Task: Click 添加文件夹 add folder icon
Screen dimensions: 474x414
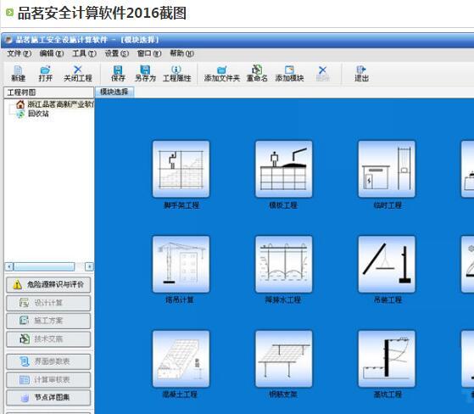Action: (x=222, y=74)
